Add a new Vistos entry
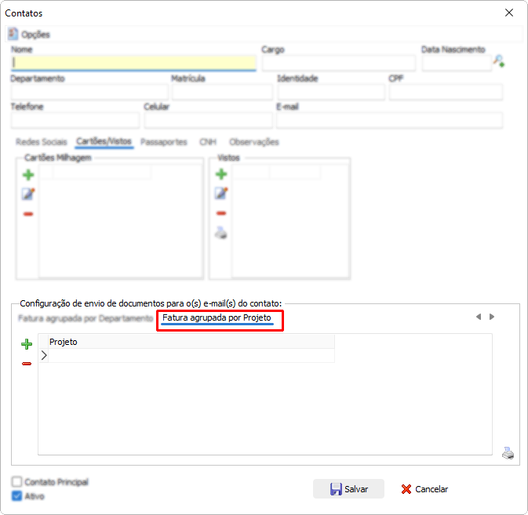This screenshot has width=528, height=515. (x=221, y=174)
